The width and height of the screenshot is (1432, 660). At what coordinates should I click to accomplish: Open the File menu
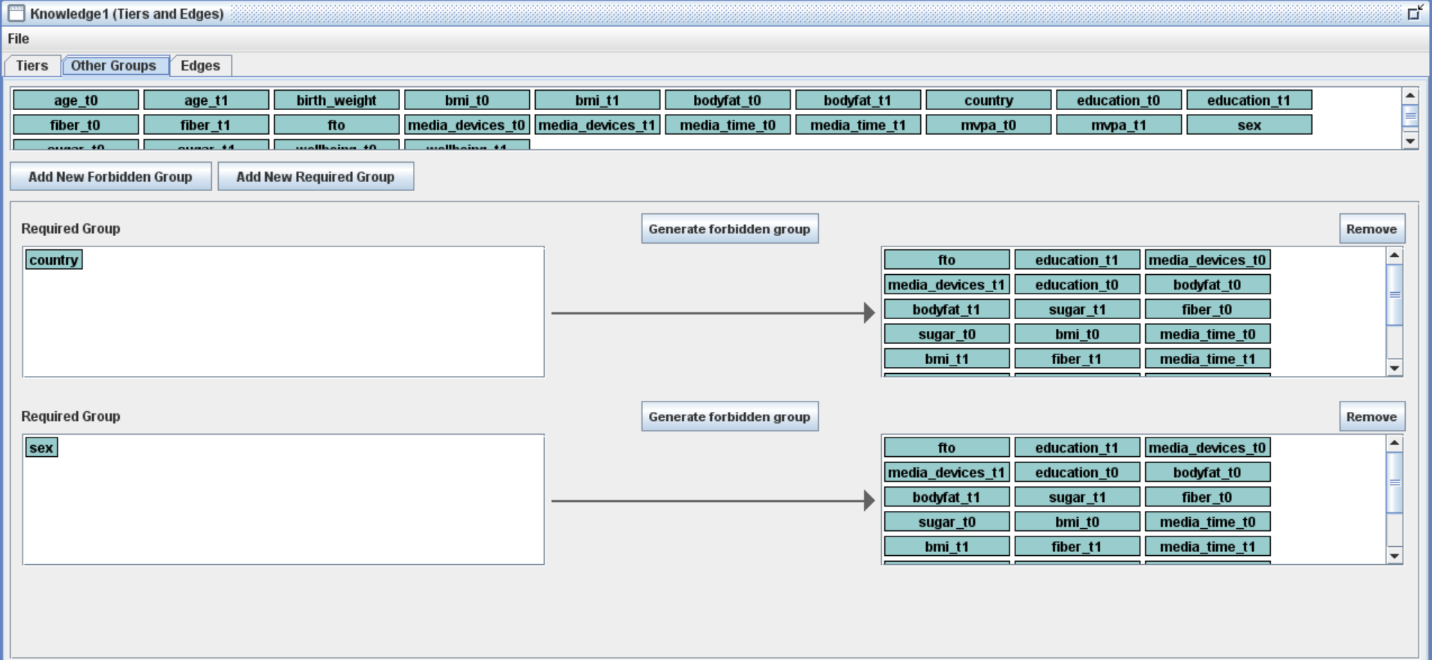(19, 39)
